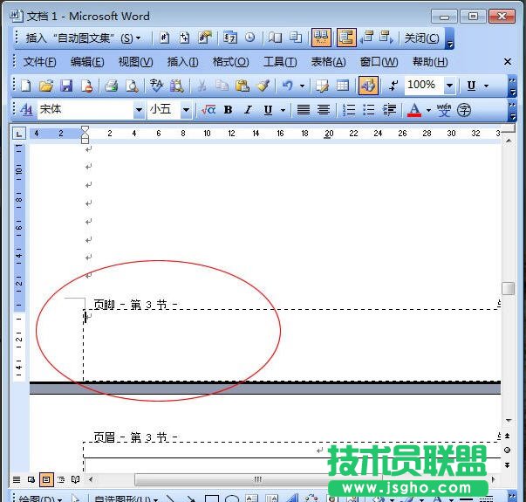This screenshot has width=526, height=502.
Task: Save the document with floppy icon
Action: 66,86
